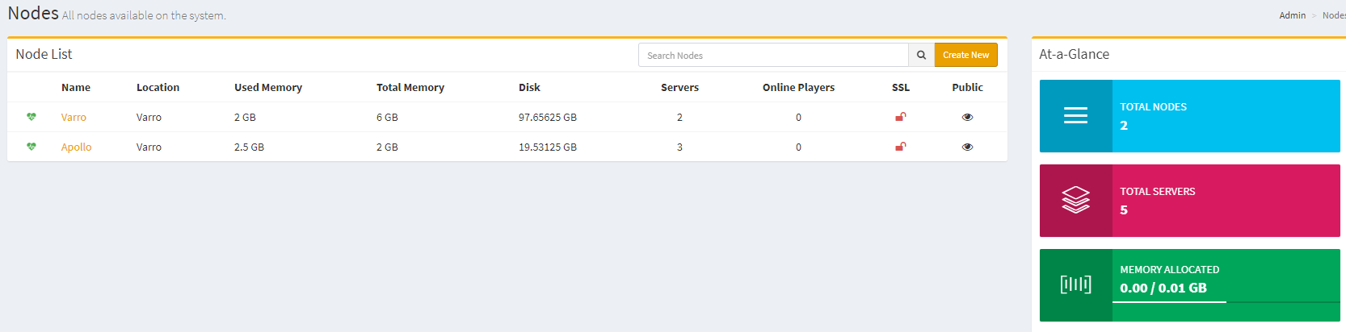This screenshot has width=1346, height=332.
Task: Click the Used Memory column header
Action: [268, 87]
